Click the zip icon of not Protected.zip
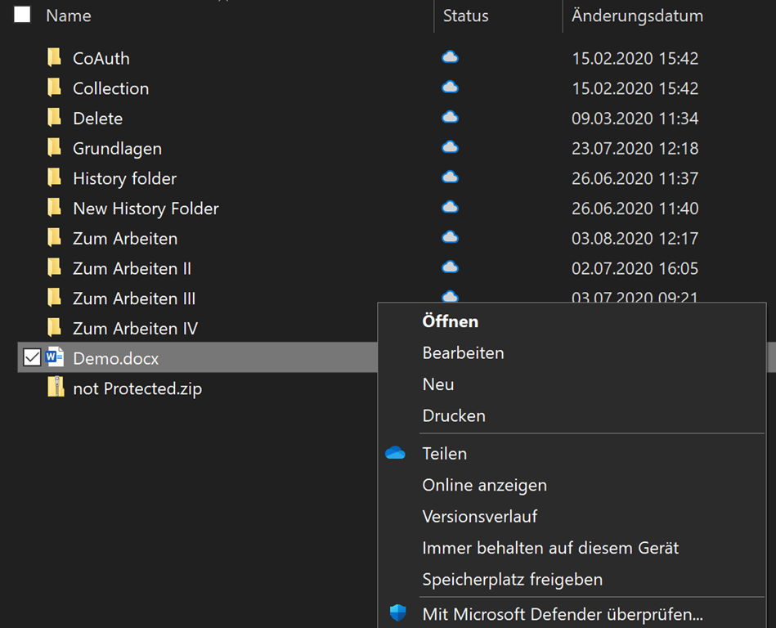 click(55, 388)
